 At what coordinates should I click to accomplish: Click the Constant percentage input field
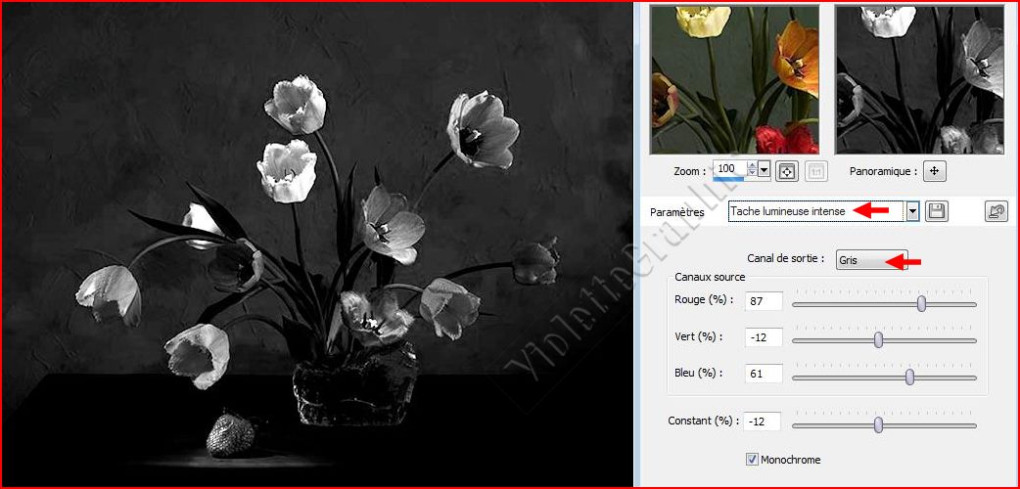(762, 422)
